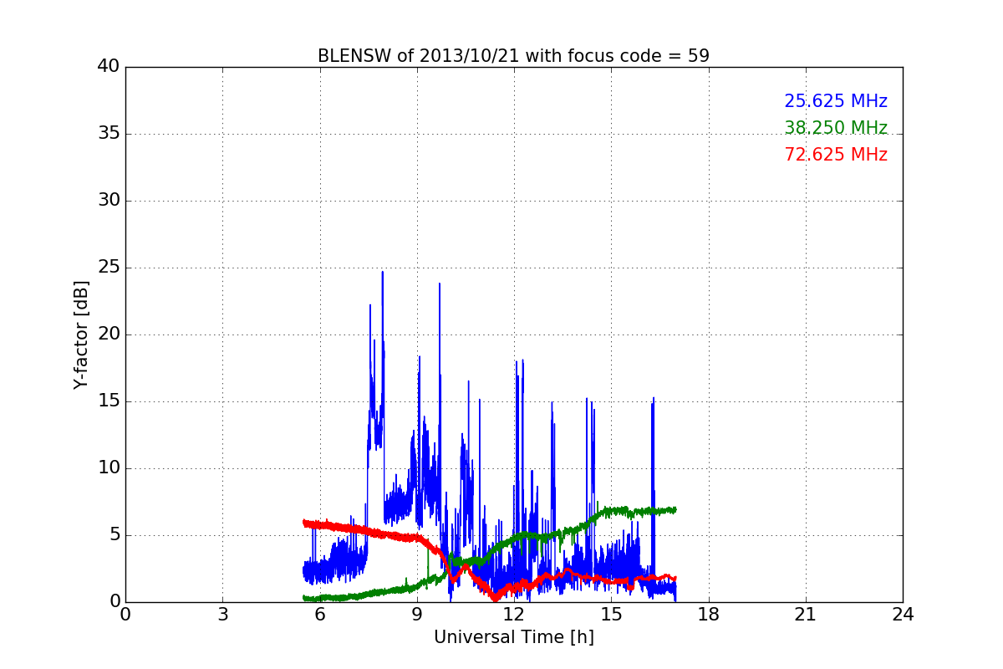The image size is (1003, 669).
Task: Click the x-axis tick label 9
Action: click(417, 615)
